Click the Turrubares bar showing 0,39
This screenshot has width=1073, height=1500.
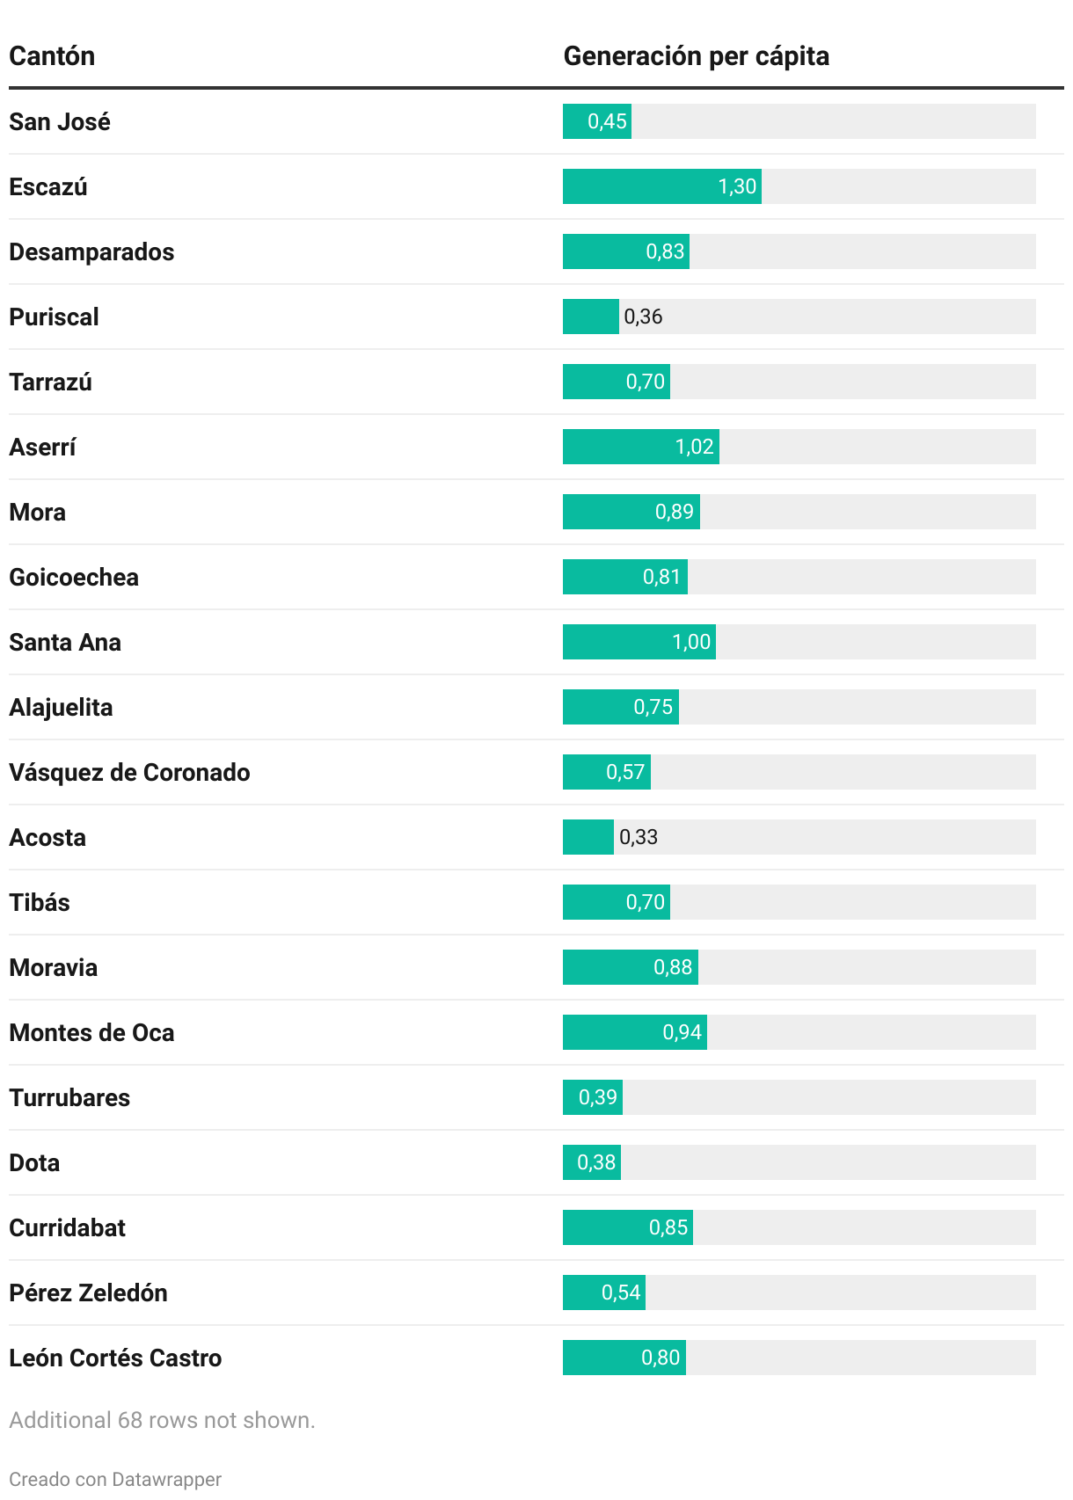click(x=593, y=1097)
